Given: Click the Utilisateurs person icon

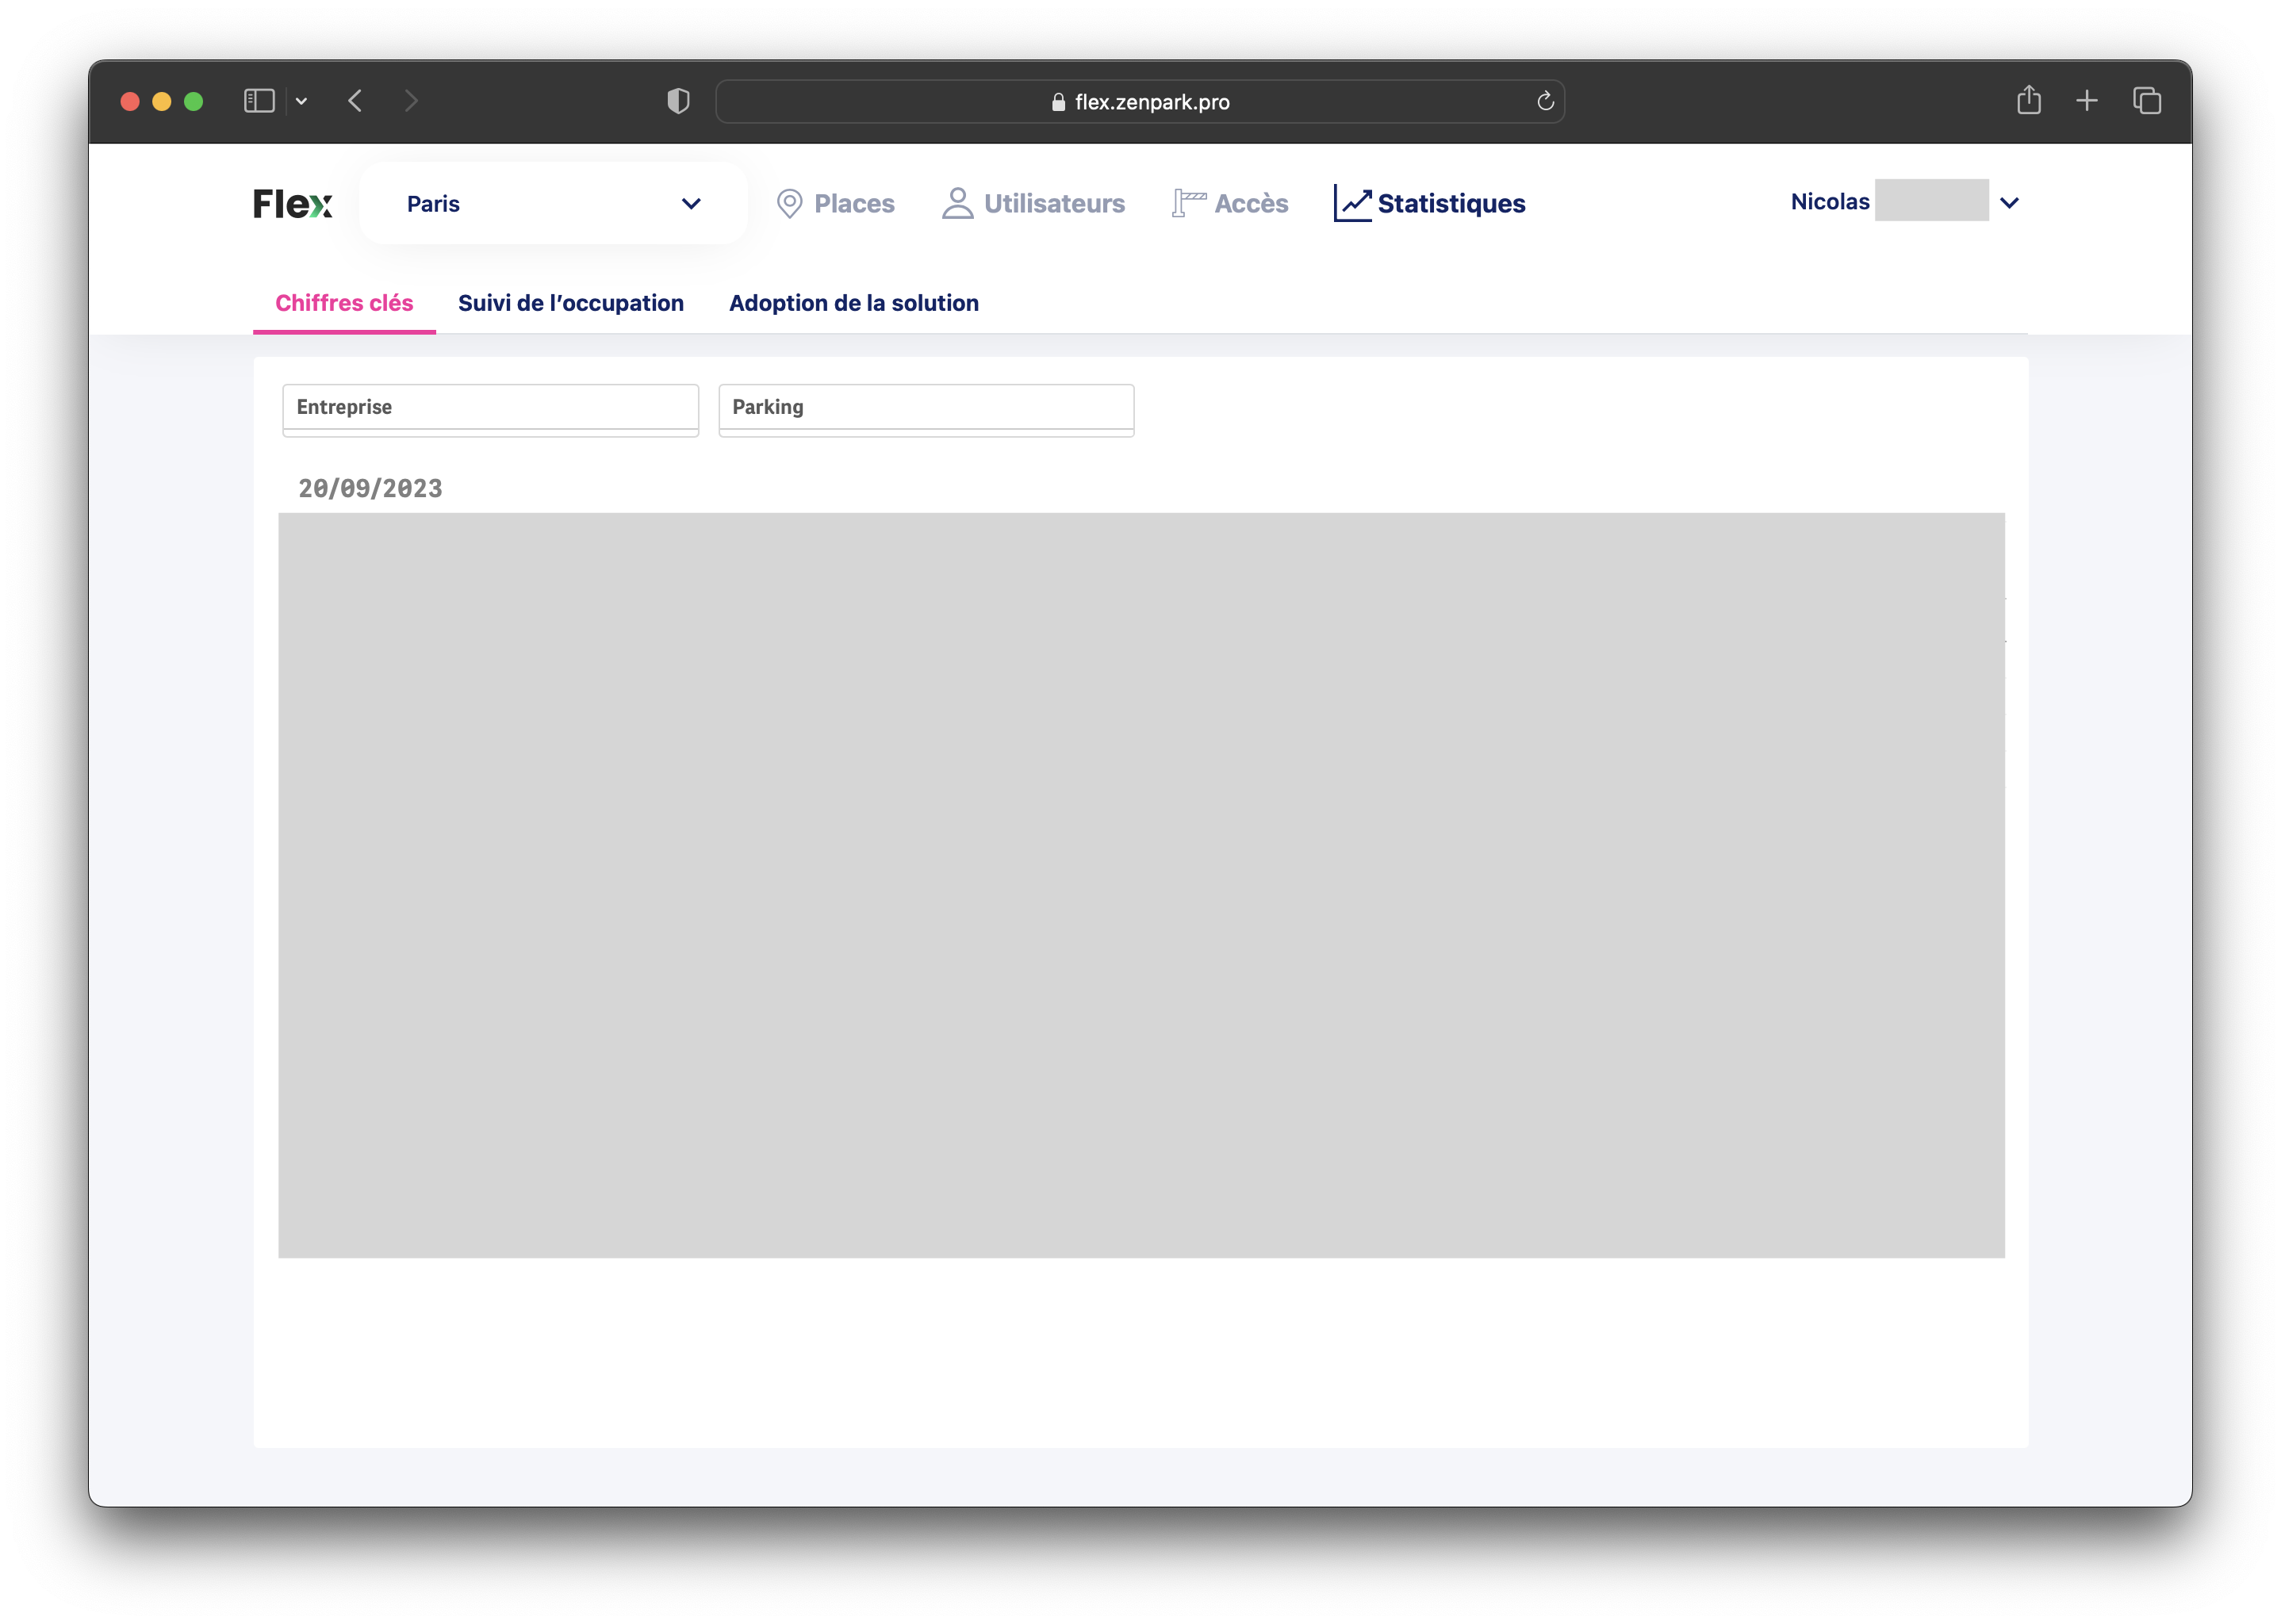Looking at the screenshot, I should click(957, 203).
